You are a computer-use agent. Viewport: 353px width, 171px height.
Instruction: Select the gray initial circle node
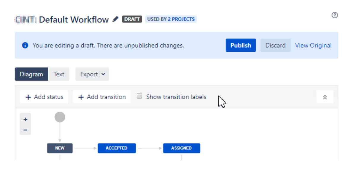click(60, 117)
